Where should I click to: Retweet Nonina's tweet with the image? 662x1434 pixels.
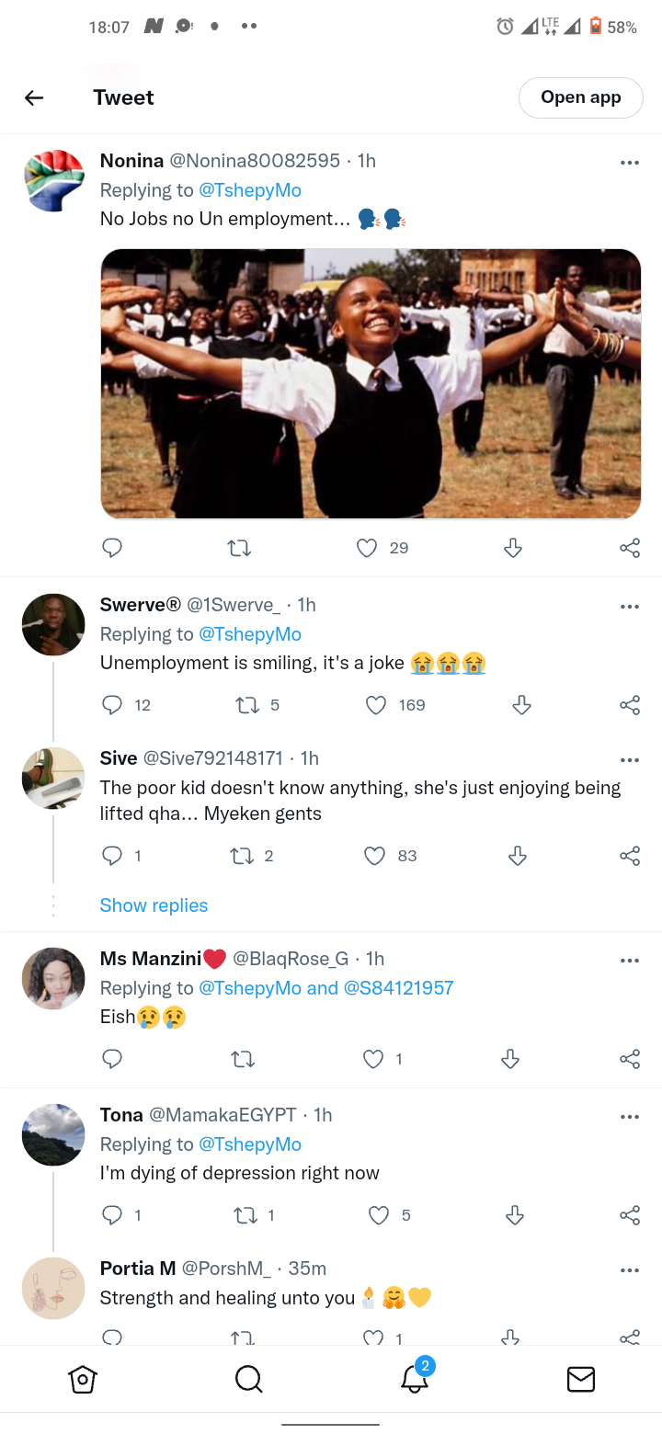(x=239, y=548)
